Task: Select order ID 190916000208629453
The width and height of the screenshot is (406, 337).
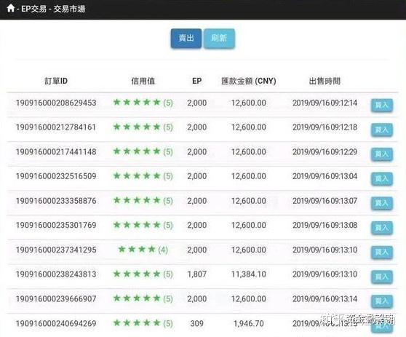Action: coord(56,103)
